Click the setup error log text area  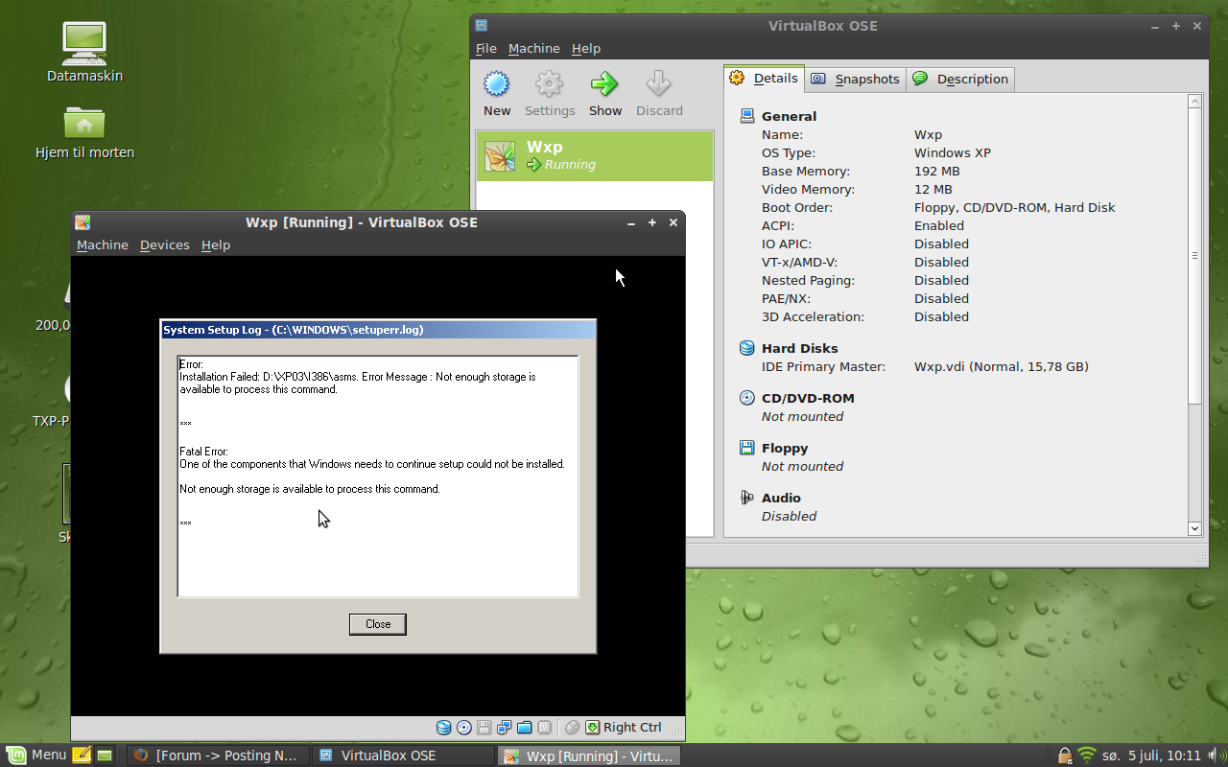[378, 476]
